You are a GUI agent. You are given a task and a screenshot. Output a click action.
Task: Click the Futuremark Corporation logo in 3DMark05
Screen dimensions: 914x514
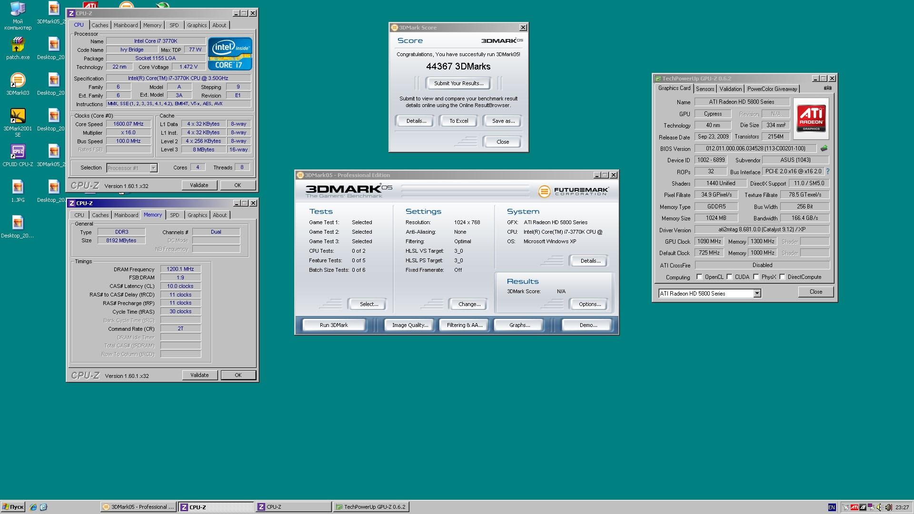click(574, 191)
